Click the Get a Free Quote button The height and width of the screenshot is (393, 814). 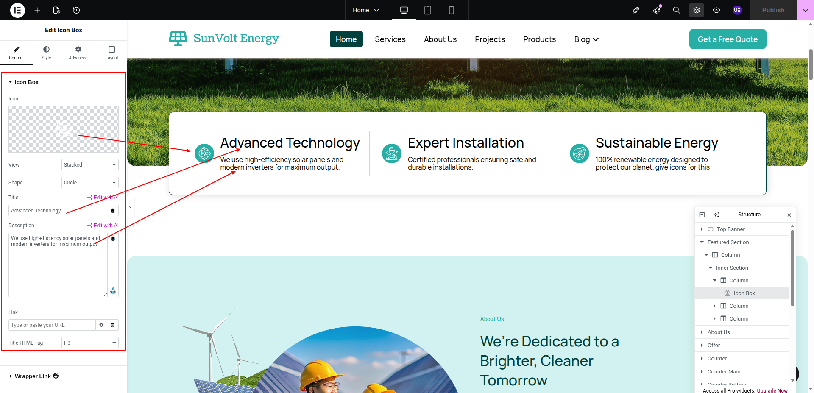coord(728,39)
